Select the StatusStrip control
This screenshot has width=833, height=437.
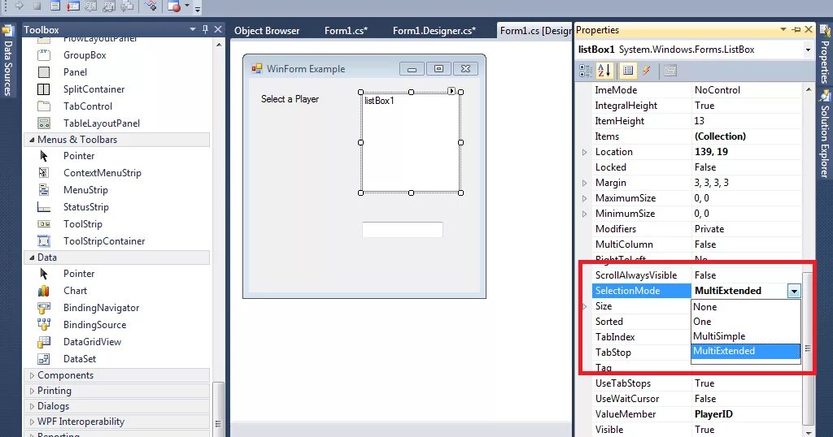point(85,207)
